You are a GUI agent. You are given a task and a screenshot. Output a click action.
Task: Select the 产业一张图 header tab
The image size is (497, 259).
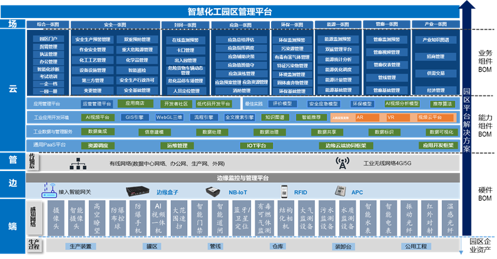(x=436, y=24)
